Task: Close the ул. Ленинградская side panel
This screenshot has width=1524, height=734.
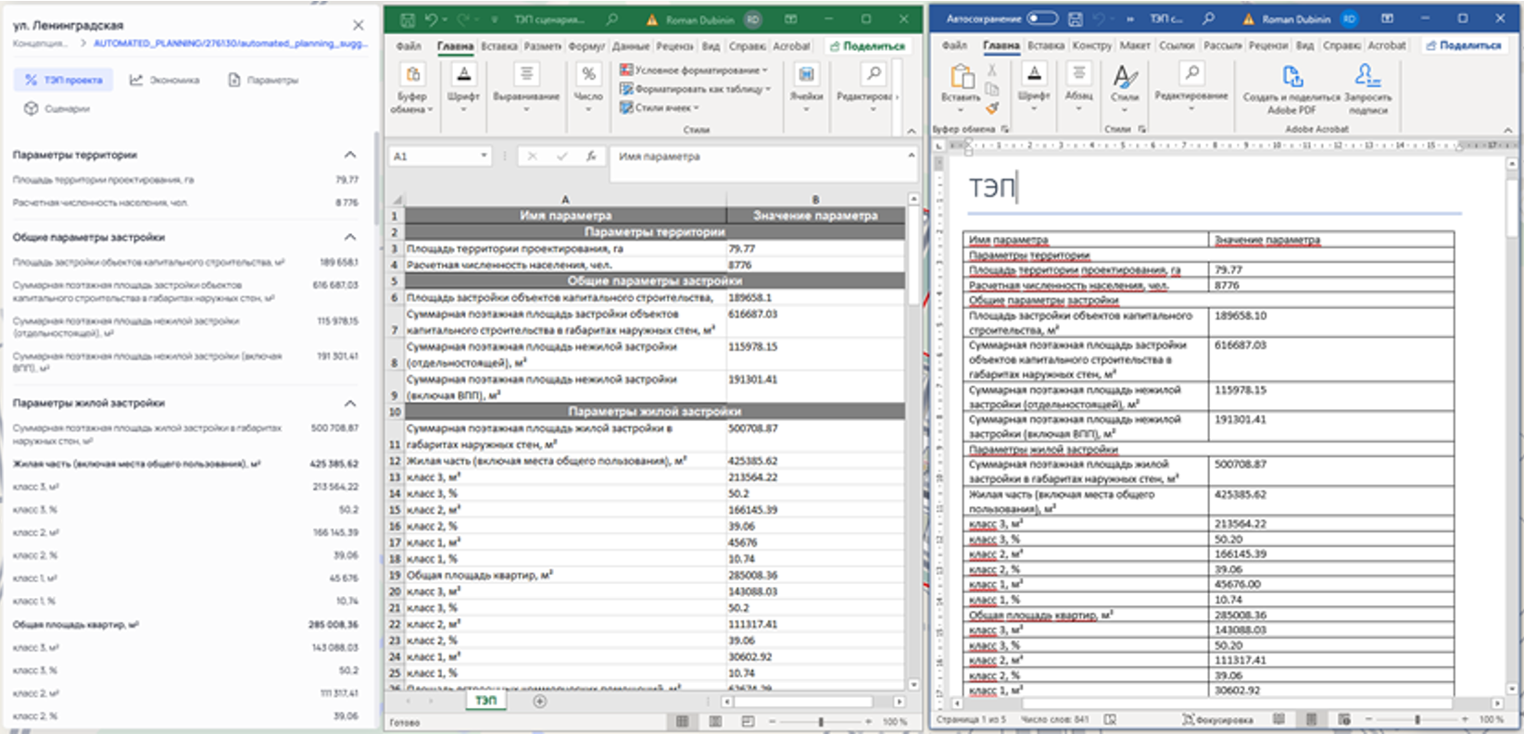Action: coord(359,25)
